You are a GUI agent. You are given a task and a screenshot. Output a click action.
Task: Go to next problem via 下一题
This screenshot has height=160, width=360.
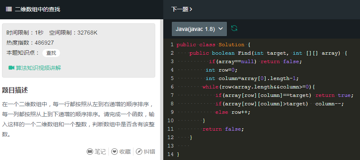coord(181,9)
